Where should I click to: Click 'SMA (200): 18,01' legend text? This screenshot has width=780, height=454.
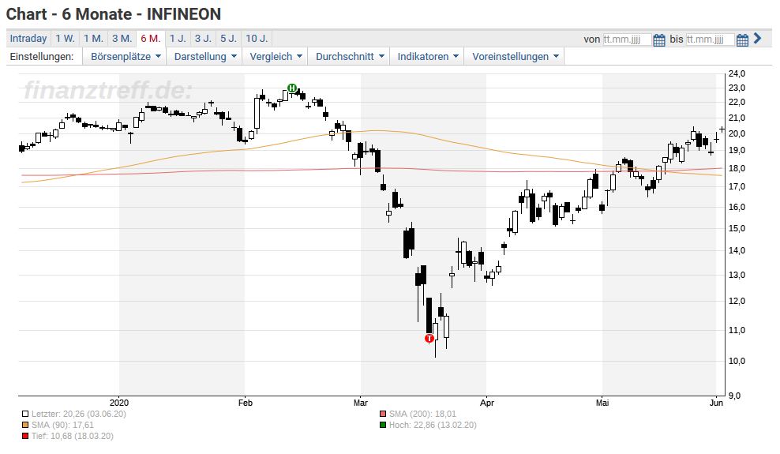pyautogui.click(x=422, y=414)
